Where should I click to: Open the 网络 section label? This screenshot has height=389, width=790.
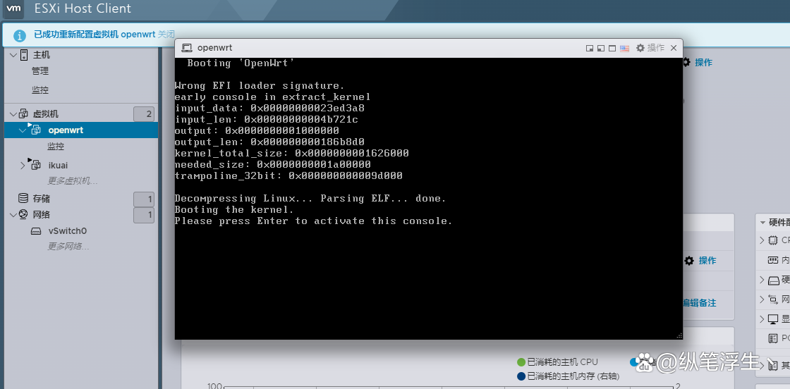[42, 215]
